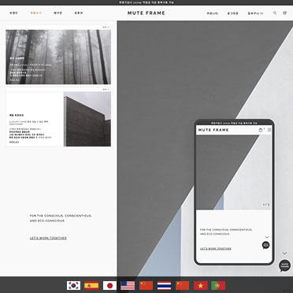Viewport: 293px width, 293px height.
Task: Open the cart icon inside phone mockup
Action: tap(261, 130)
